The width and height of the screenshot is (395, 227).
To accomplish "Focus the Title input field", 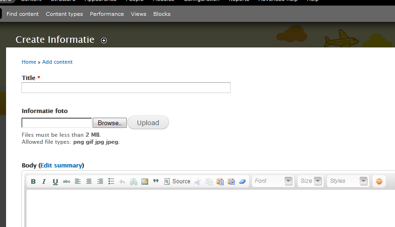I will coord(126,87).
